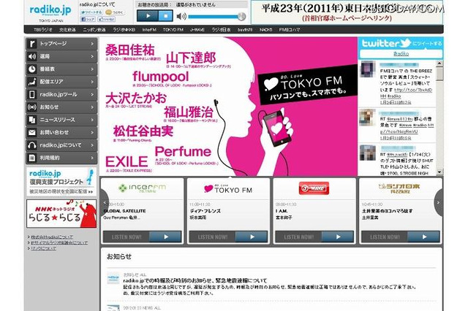Open the NHK らじる★らじる banner

[61, 214]
